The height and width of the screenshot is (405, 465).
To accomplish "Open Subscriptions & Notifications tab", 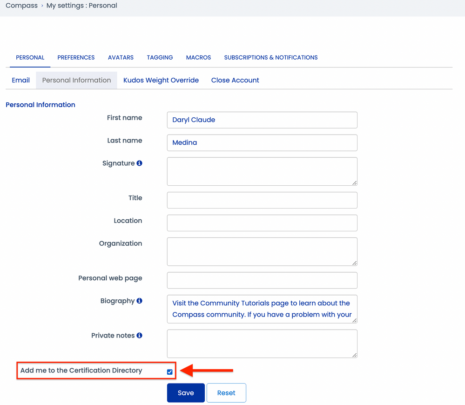I will coord(270,58).
